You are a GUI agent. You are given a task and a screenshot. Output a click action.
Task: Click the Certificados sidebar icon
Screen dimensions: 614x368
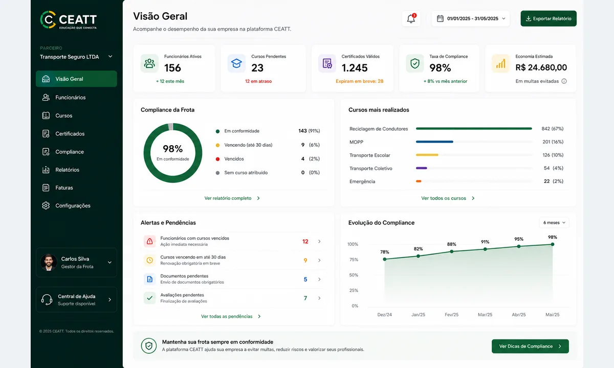point(46,133)
